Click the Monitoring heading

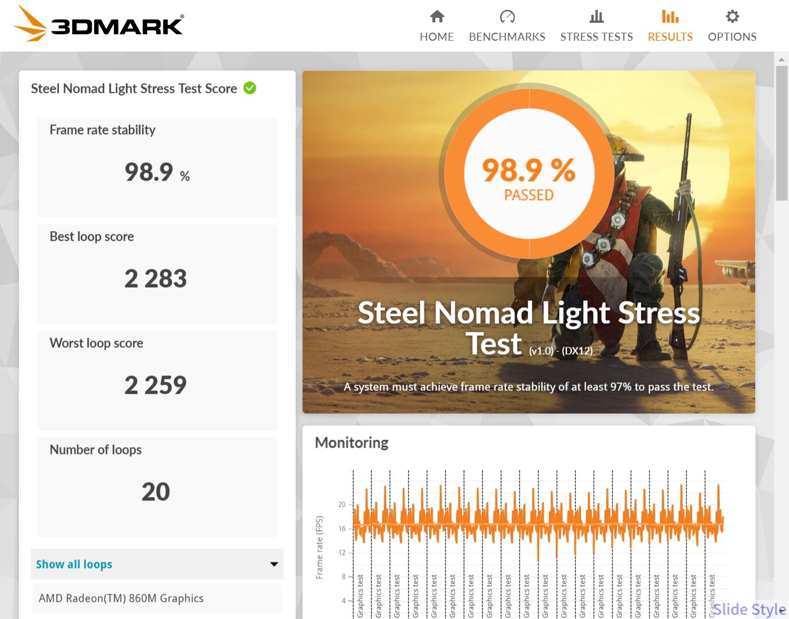(x=352, y=442)
